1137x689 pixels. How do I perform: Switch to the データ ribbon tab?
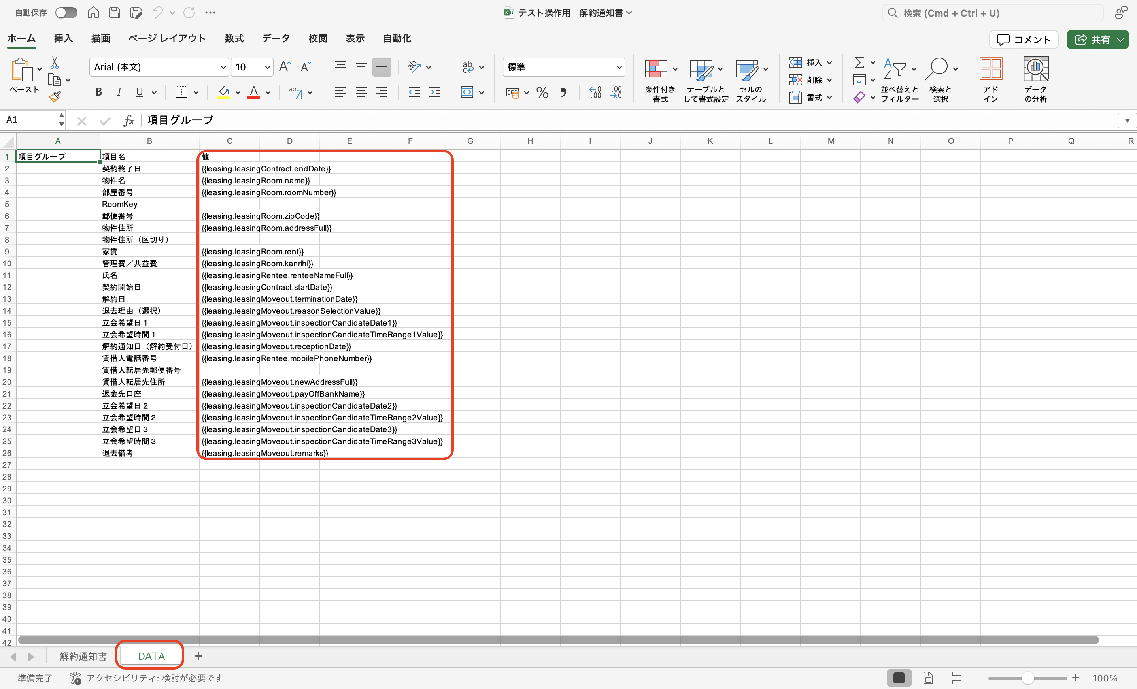(x=276, y=38)
